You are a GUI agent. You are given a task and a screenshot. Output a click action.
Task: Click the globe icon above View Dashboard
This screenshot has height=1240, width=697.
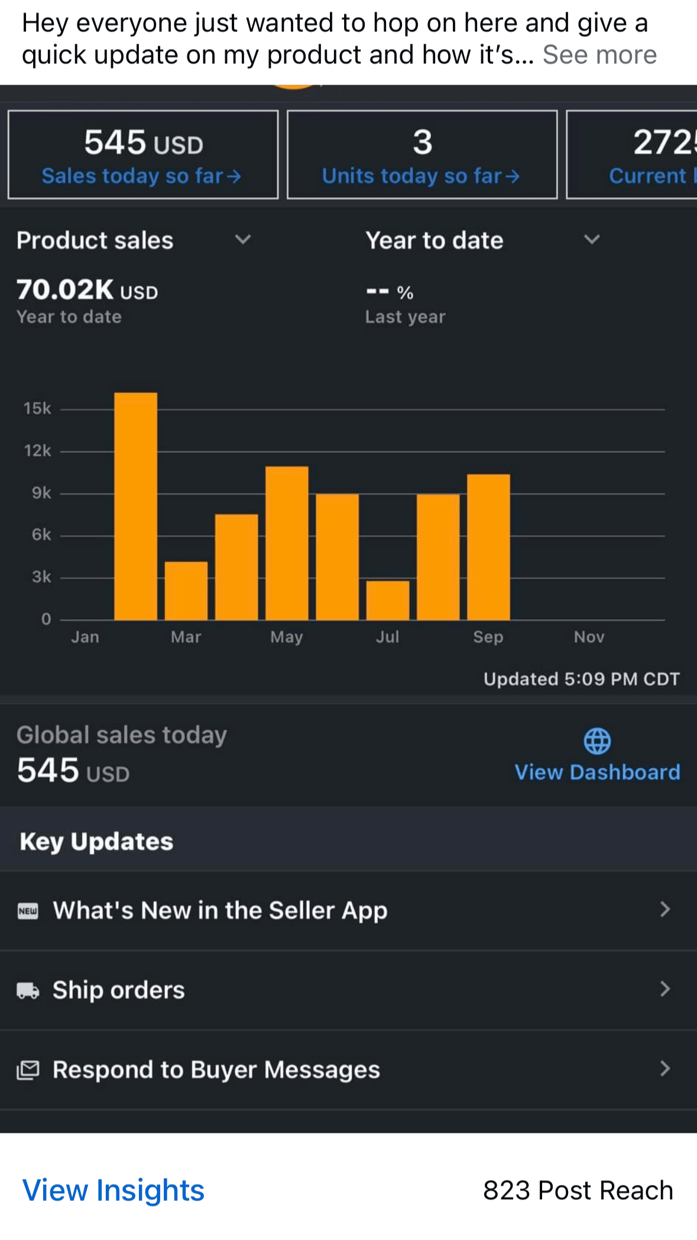coord(597,741)
